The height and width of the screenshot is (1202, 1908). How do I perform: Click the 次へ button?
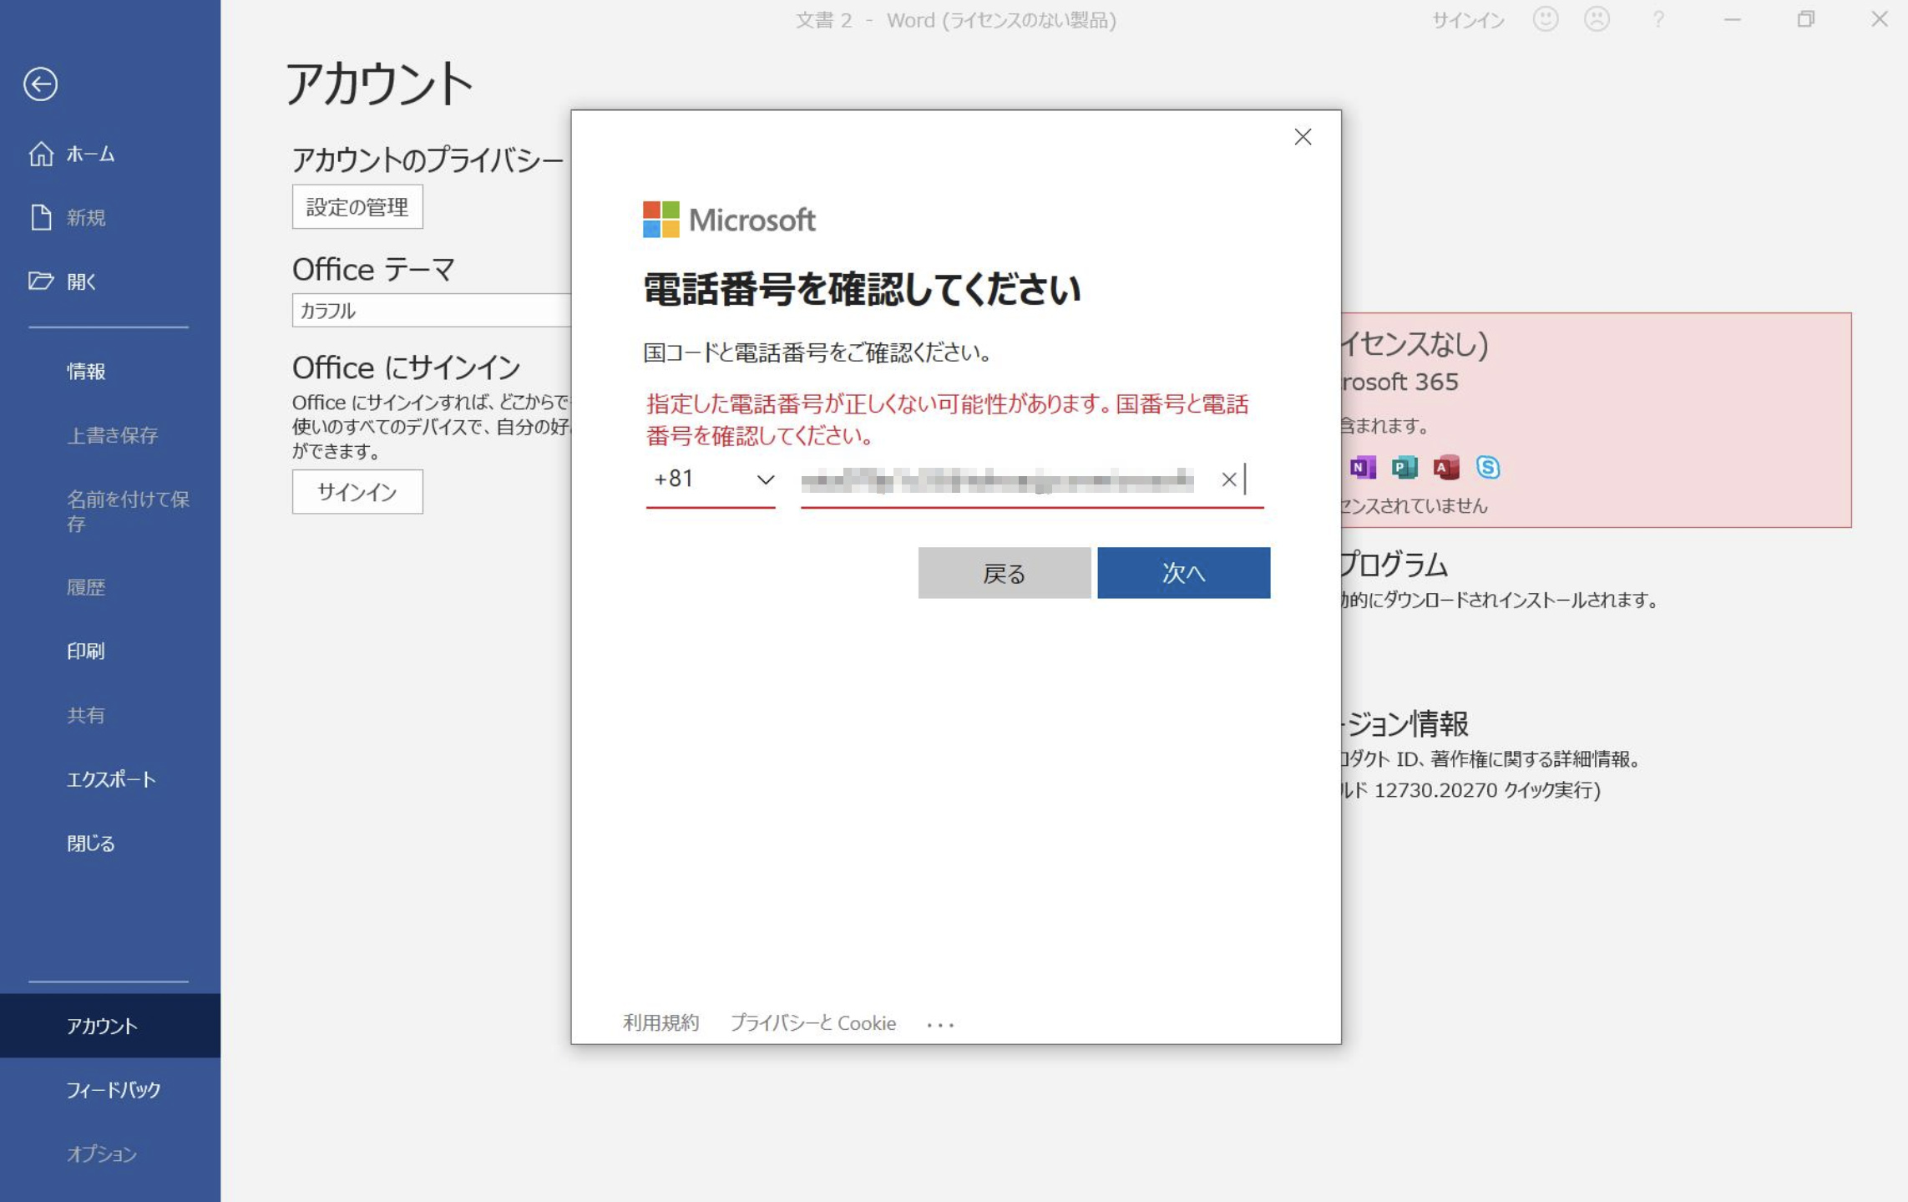[1184, 573]
